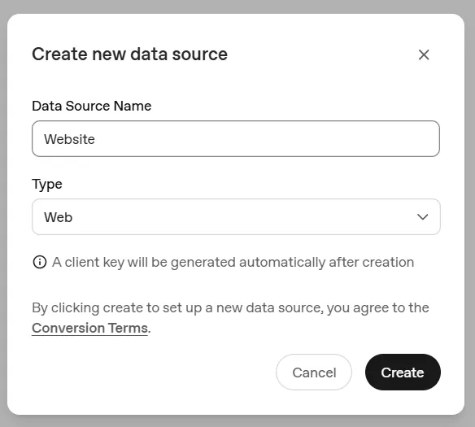Click the Type label above the dropdown
The image size is (475, 427).
[47, 184]
